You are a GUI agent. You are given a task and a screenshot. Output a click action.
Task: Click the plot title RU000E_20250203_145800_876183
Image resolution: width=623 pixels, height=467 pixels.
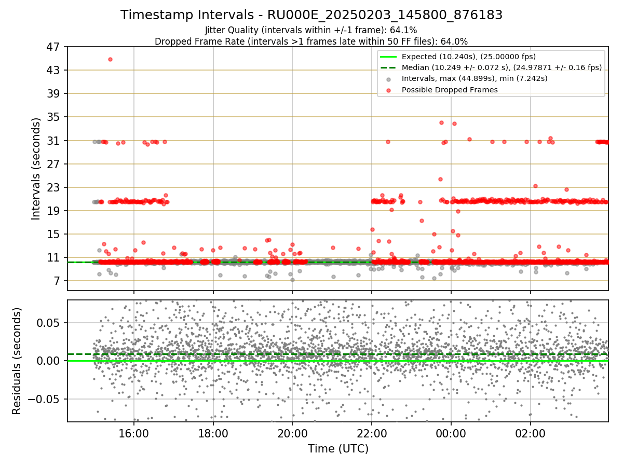pyautogui.click(x=311, y=15)
